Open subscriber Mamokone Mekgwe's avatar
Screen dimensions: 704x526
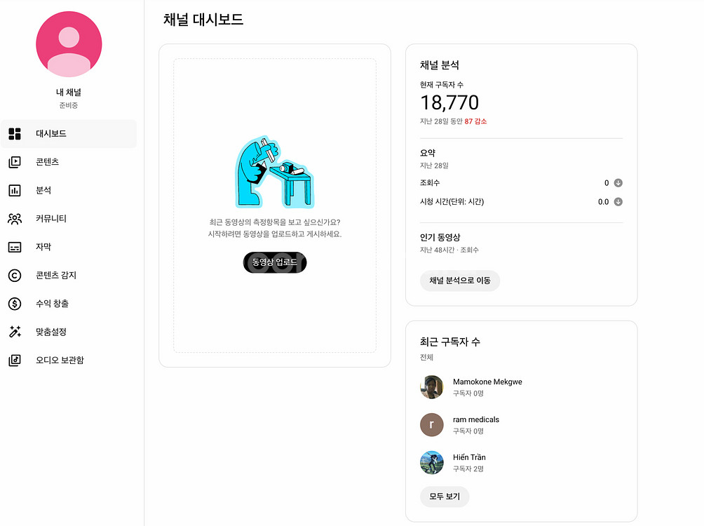point(432,387)
